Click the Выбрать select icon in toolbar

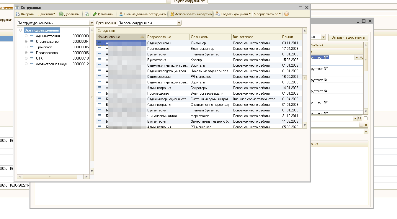pos(18,14)
